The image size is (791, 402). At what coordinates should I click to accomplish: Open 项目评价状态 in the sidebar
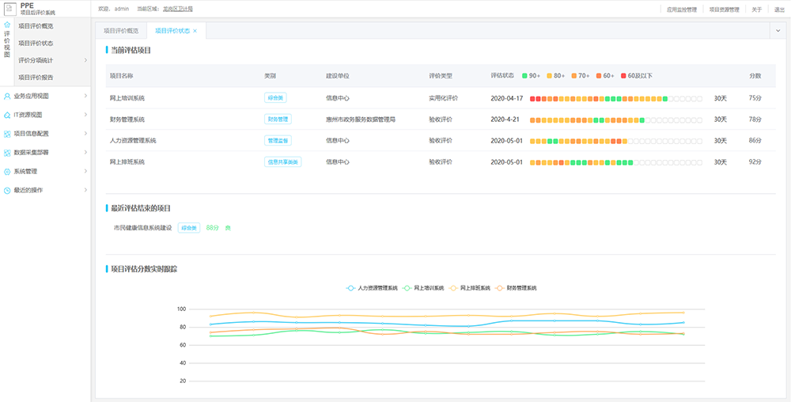tap(36, 44)
